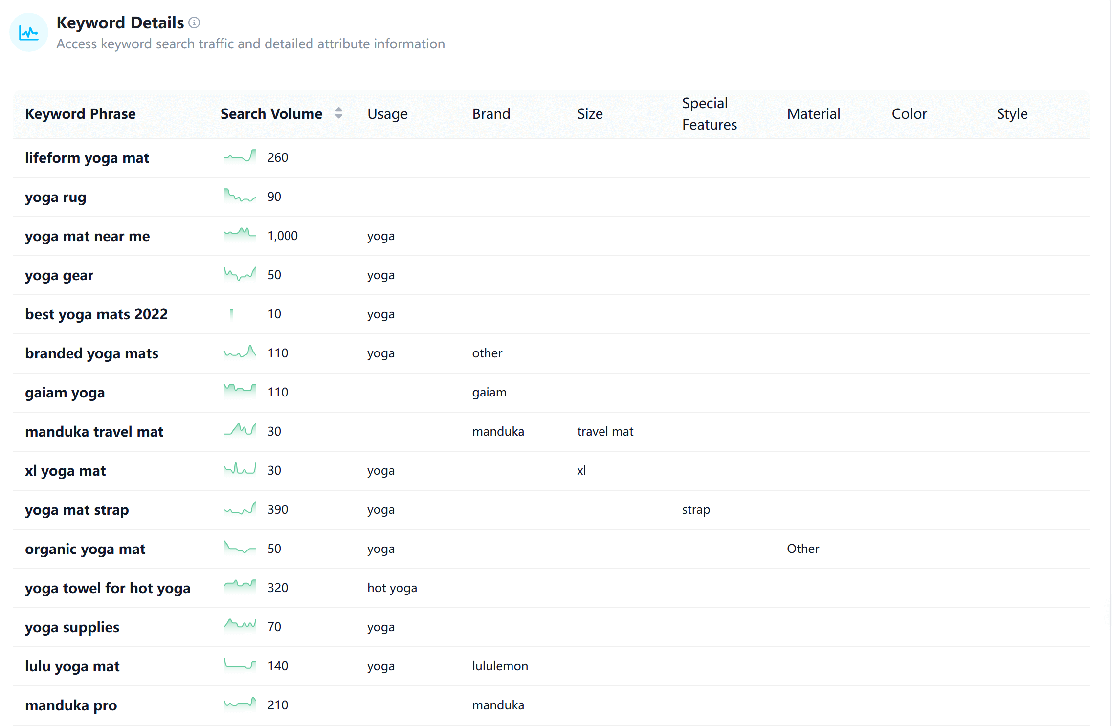Viewport: 1112px width, 726px height.
Task: Open the yoga mat strap keyword
Action: [77, 510]
